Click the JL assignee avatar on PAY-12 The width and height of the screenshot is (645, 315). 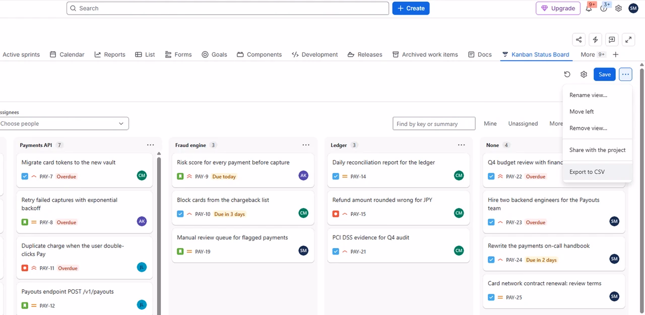[x=142, y=304]
